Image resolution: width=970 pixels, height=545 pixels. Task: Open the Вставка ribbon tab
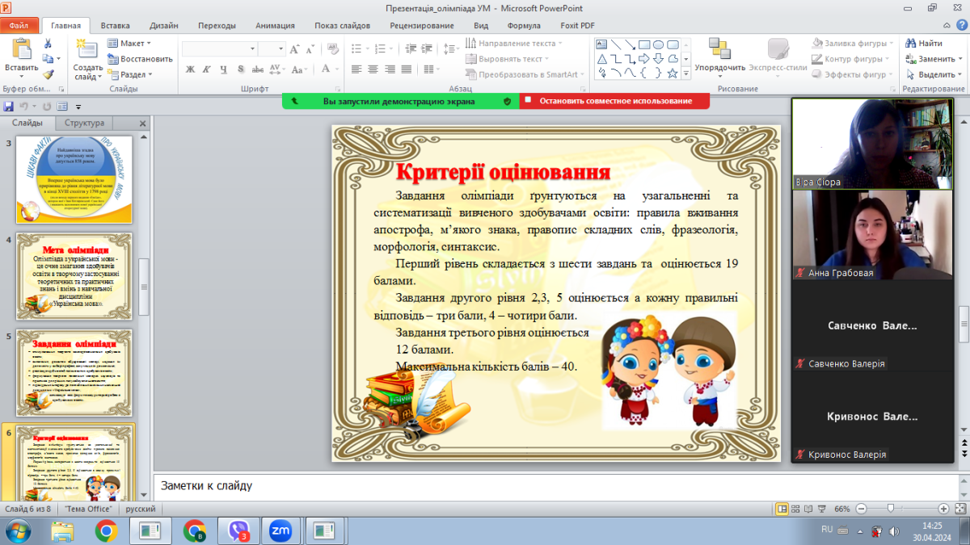pos(116,25)
